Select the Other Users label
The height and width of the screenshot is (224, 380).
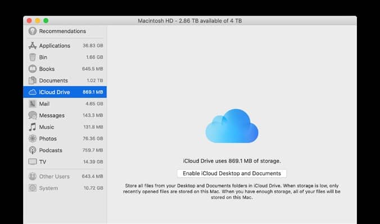coord(55,176)
